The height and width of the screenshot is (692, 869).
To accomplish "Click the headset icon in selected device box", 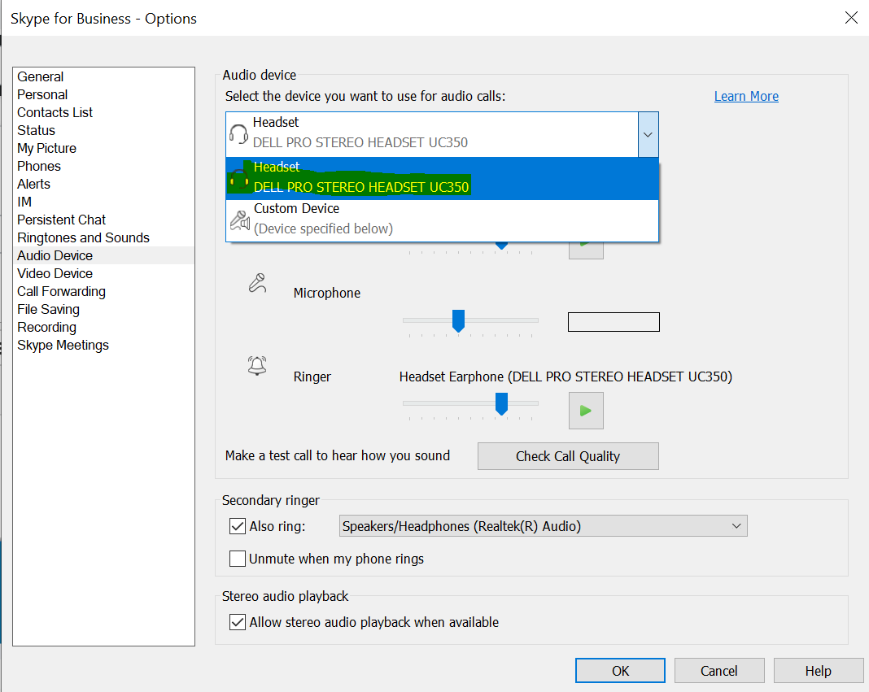I will pyautogui.click(x=238, y=133).
